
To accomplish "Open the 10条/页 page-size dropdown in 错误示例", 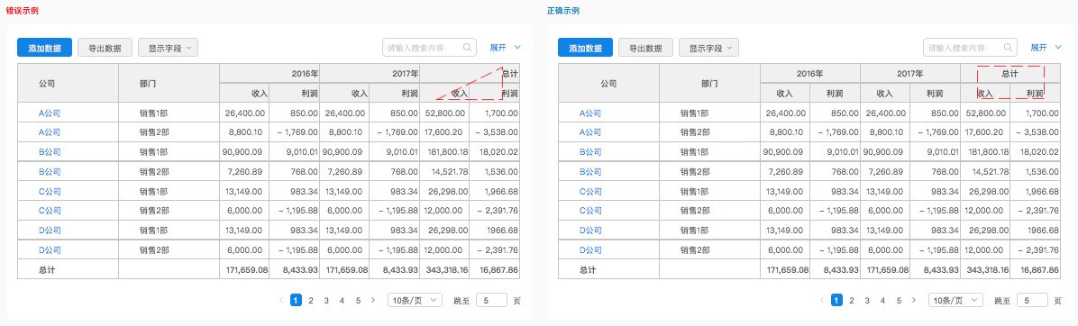I will click(x=416, y=300).
